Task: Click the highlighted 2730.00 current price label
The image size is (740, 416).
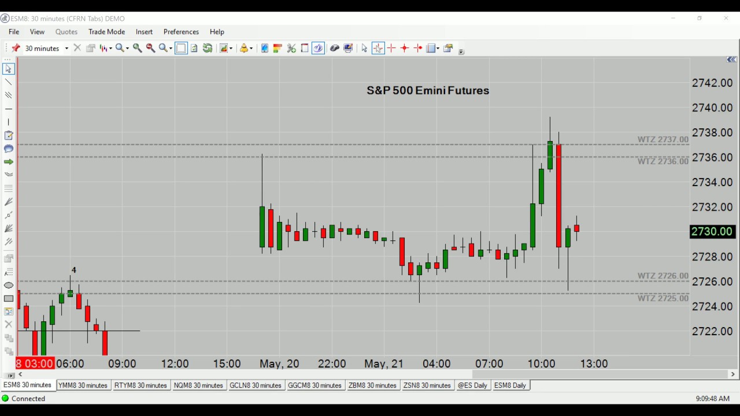Action: [x=712, y=232]
